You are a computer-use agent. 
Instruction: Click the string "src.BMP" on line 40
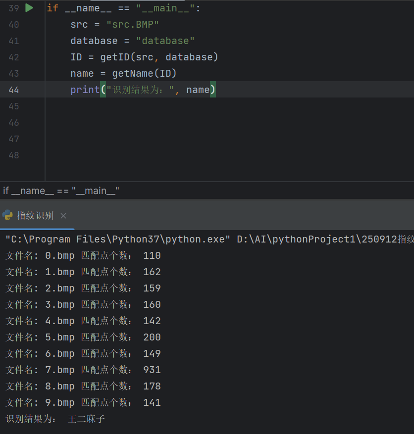pos(133,24)
